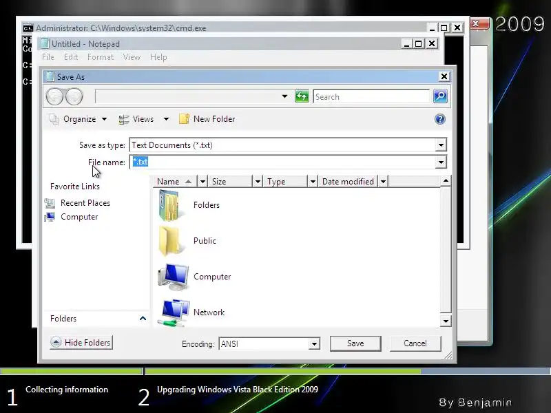Click in the File name text field
551x413 pixels.
pyautogui.click(x=282, y=162)
